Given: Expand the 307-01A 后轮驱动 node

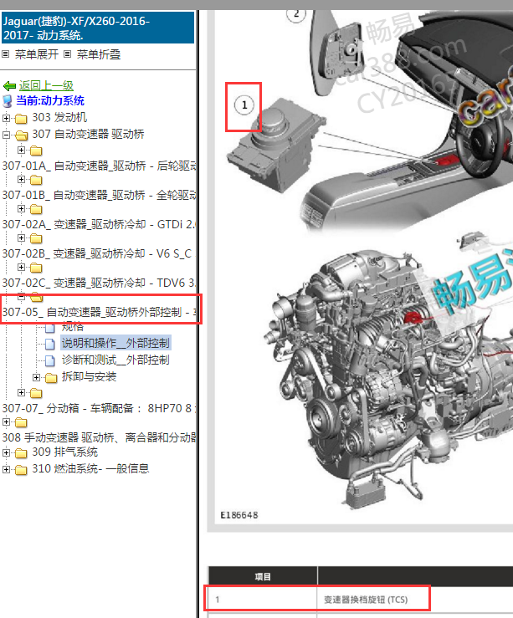Looking at the screenshot, I should 21,151.
